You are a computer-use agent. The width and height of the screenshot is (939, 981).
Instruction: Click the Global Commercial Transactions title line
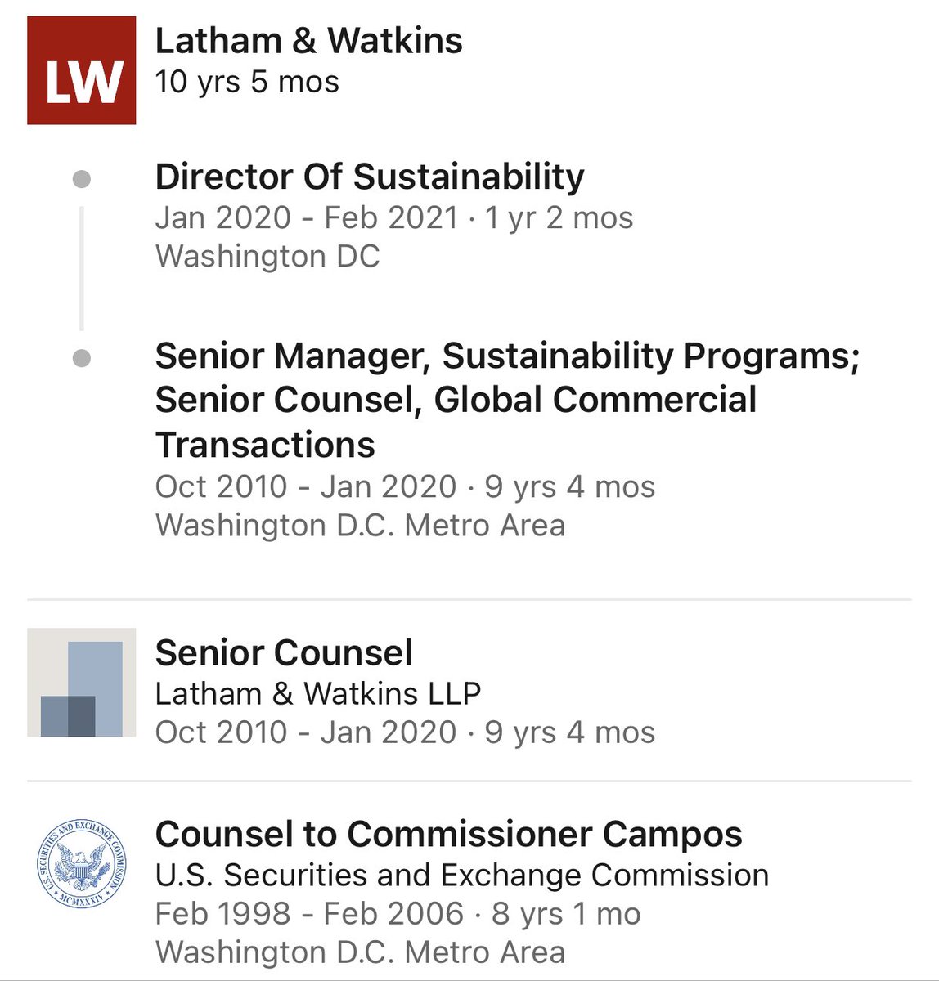pyautogui.click(x=456, y=401)
